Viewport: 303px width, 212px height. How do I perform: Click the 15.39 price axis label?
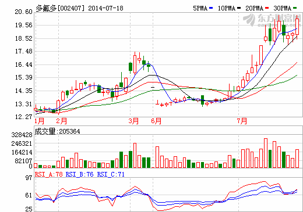pos(23,77)
